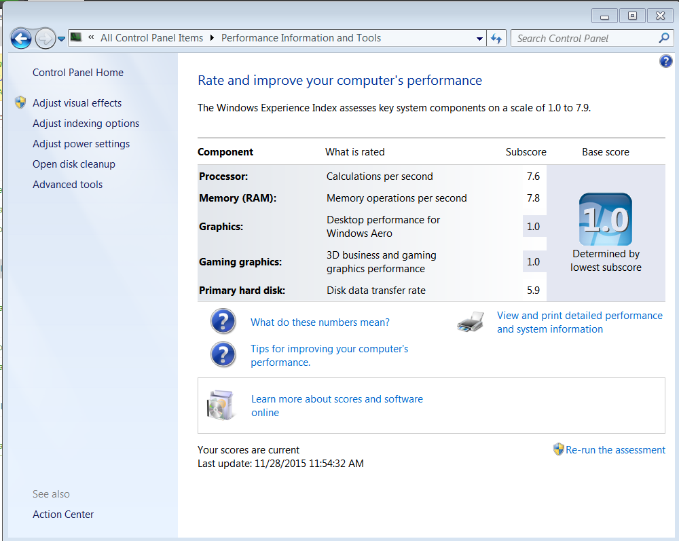Open recent pages dropdown beside the nav arrows
This screenshot has width=679, height=541.
(x=62, y=39)
